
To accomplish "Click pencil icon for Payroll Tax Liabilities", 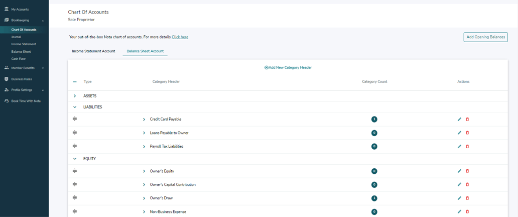I will pyautogui.click(x=459, y=147).
